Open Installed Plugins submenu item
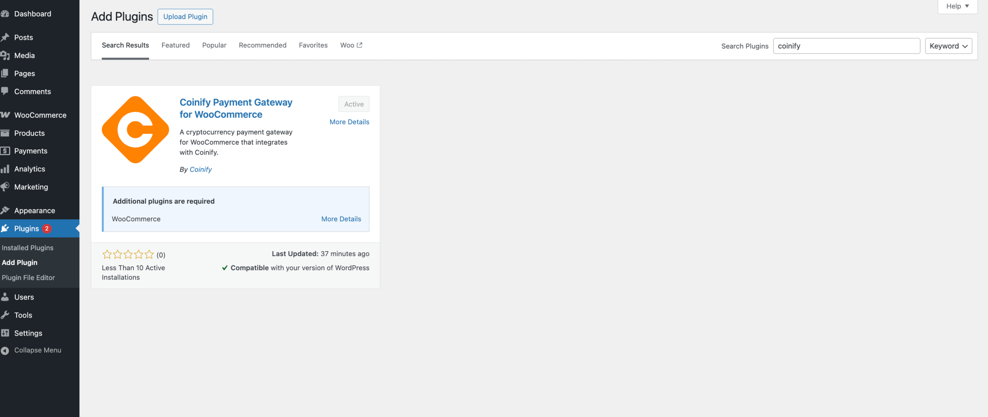Screen dimensions: 988x417 (27, 248)
